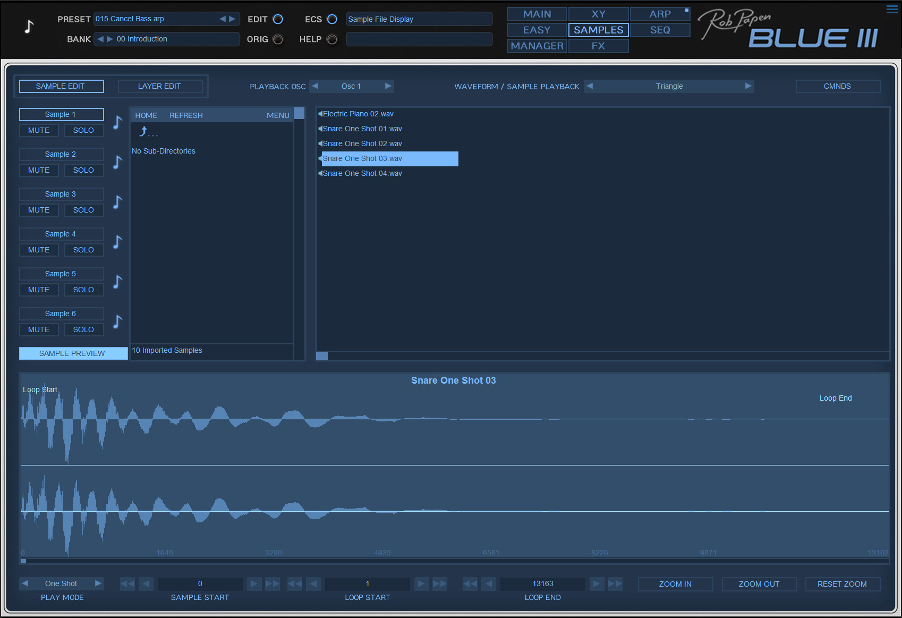
Task: Click the folder browser vertical scrollbar thumb
Action: tap(299, 113)
